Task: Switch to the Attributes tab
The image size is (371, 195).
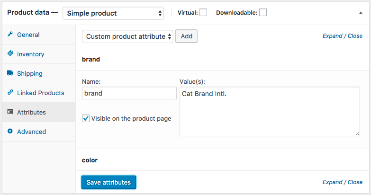Action: (x=31, y=112)
